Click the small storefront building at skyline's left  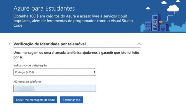coord(147,26)
